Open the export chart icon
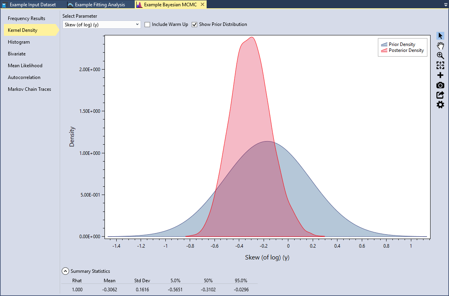This screenshot has height=296, width=449. pyautogui.click(x=440, y=95)
